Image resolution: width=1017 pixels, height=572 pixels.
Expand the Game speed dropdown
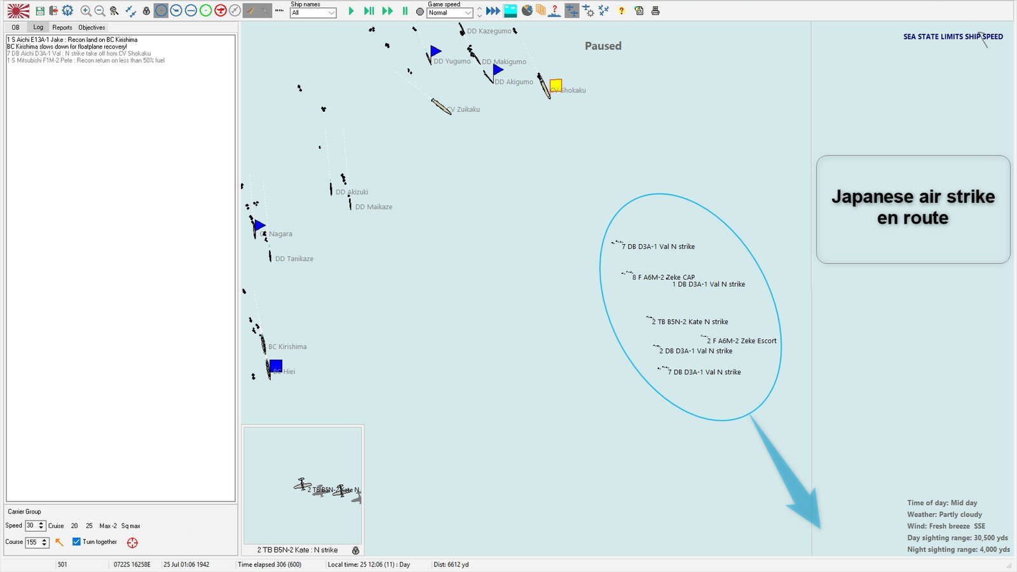point(450,13)
